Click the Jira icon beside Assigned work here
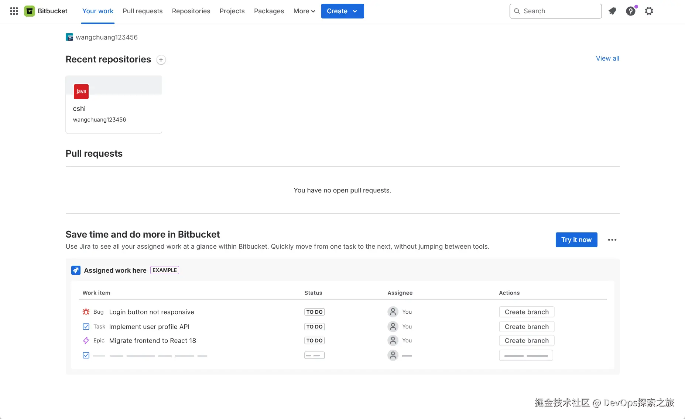The width and height of the screenshot is (685, 419). pos(76,270)
